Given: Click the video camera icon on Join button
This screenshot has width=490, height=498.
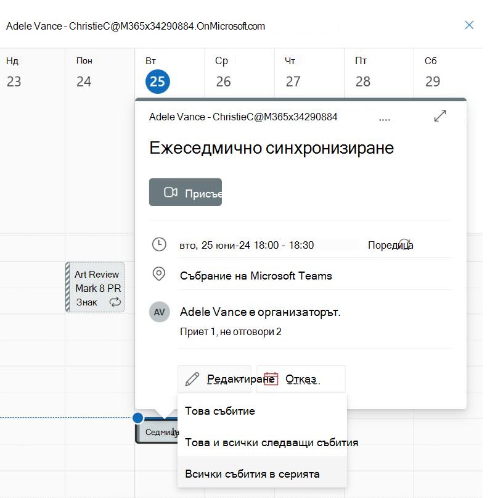Looking at the screenshot, I should click(x=170, y=192).
